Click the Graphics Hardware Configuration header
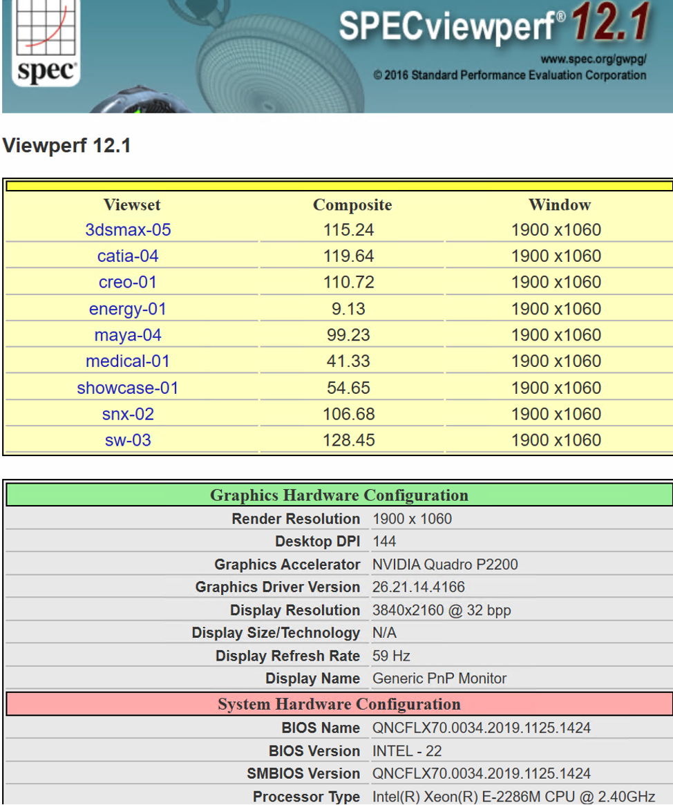Screen dimensions: 673x805 [339, 495]
